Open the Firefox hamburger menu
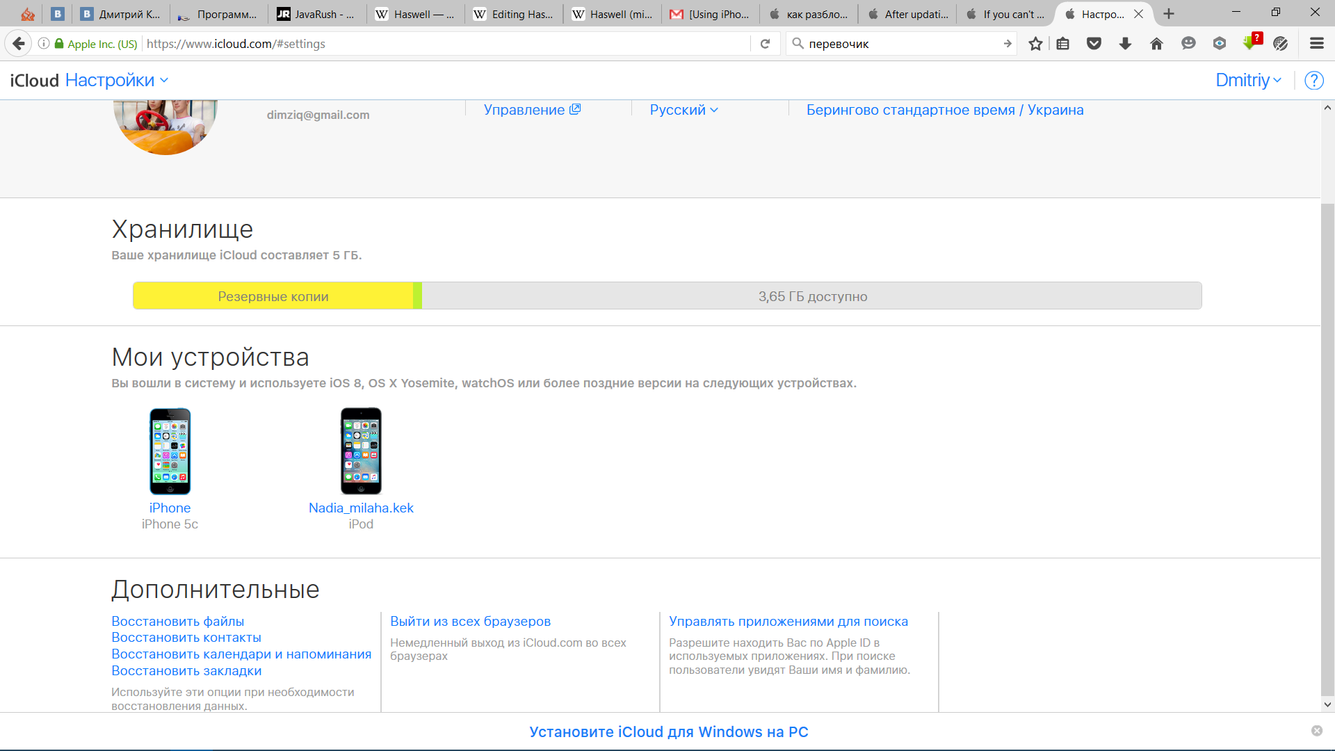 pyautogui.click(x=1316, y=44)
